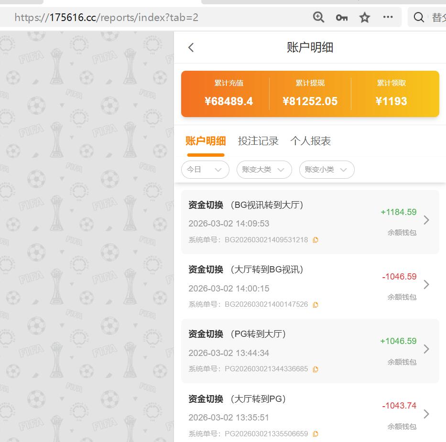The height and width of the screenshot is (442, 446).
Task: Open the 今日 date filter dropdown
Action: click(x=205, y=170)
